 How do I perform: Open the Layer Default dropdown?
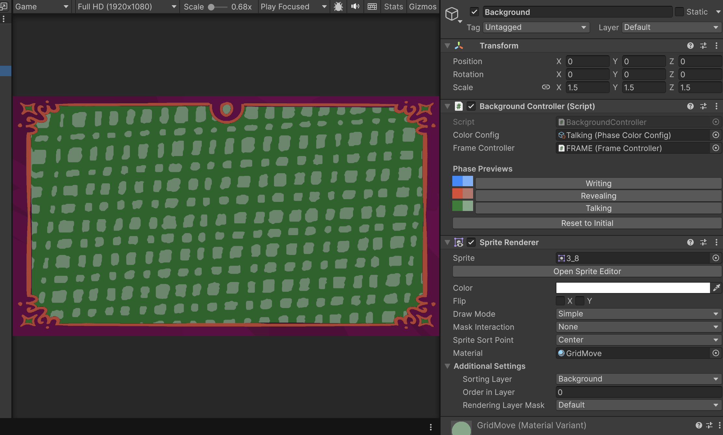point(671,27)
